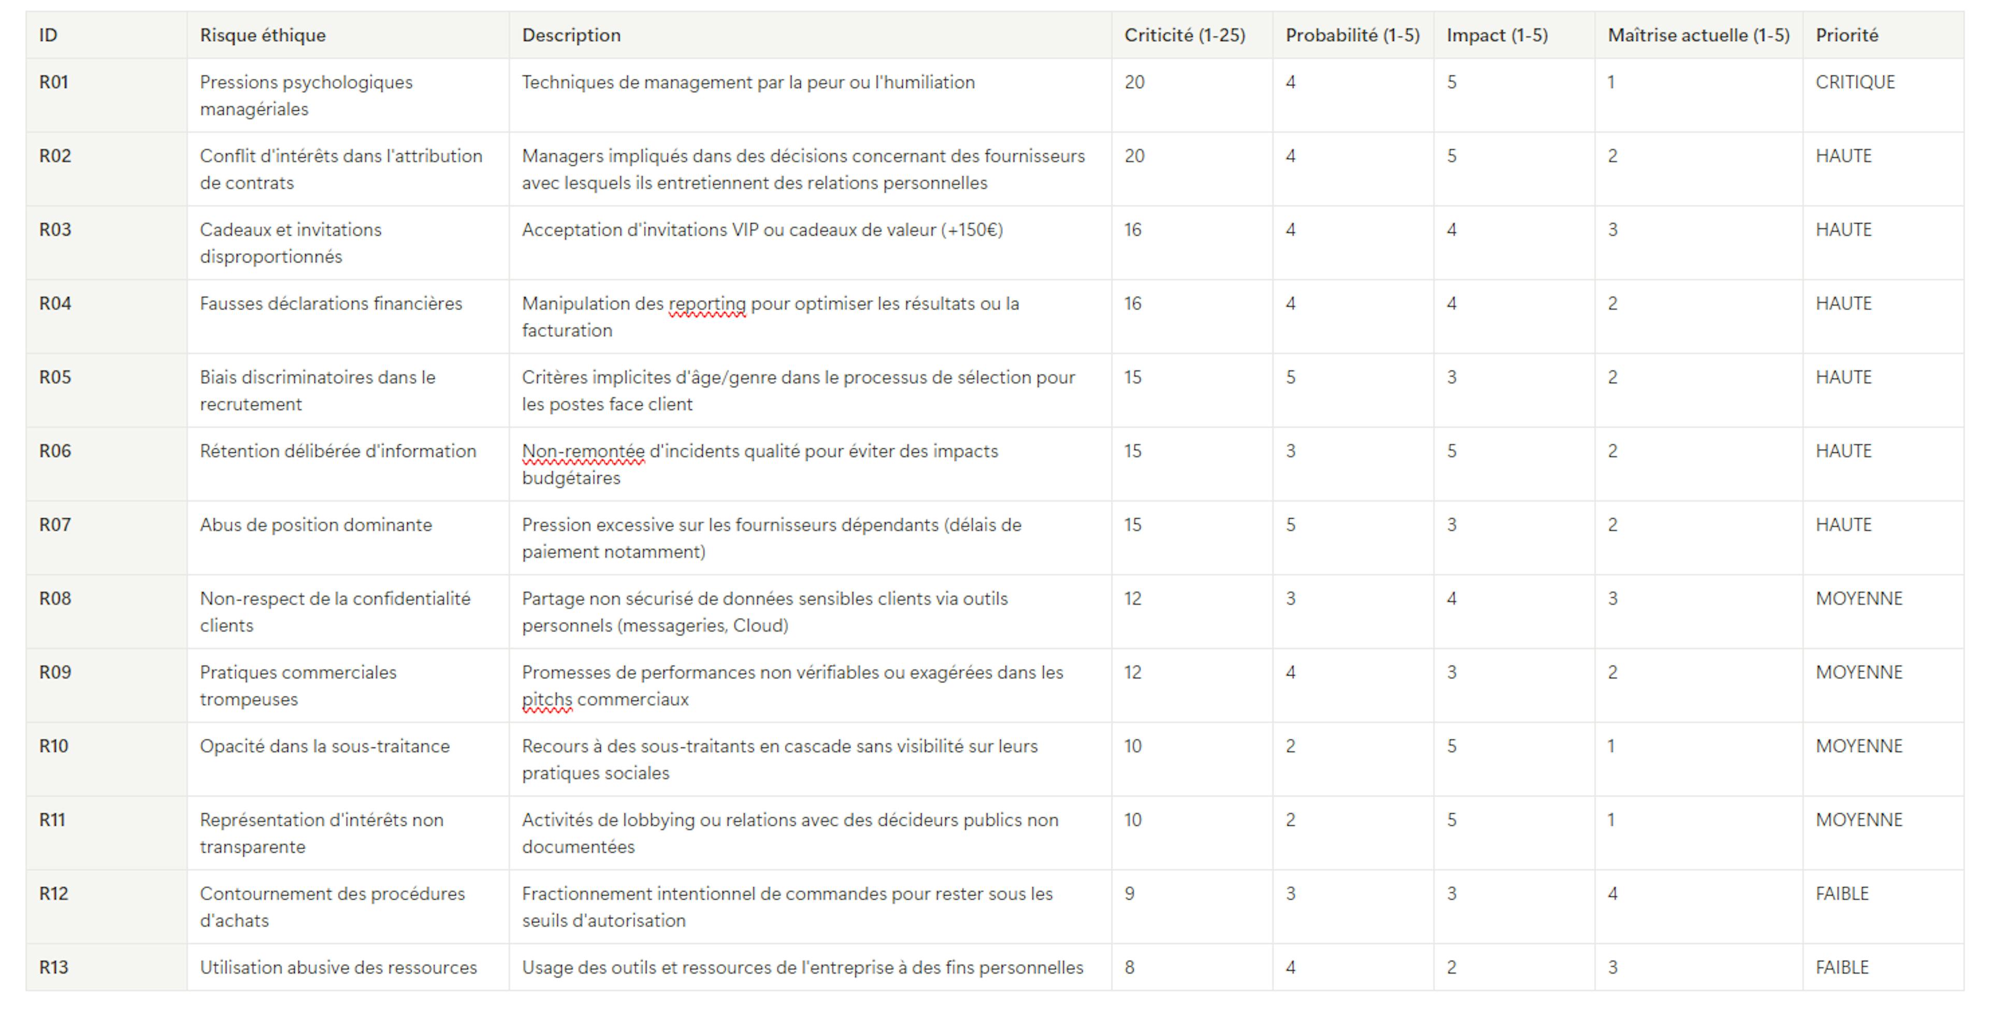Viewport: 1989px width, 1010px height.
Task: Select the R12 ID cell
Action: [107, 906]
